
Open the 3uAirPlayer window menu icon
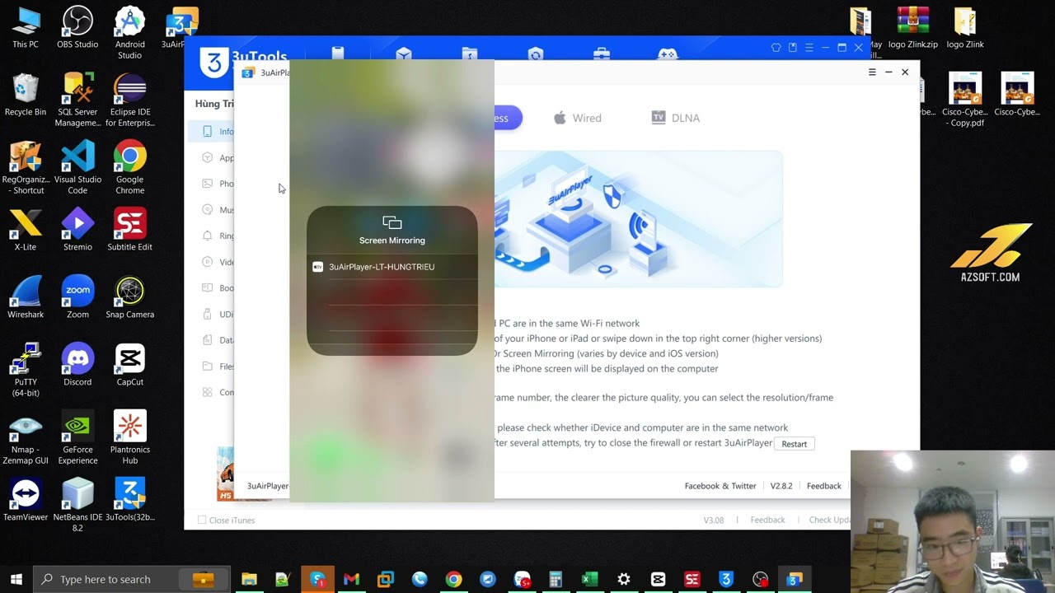tap(872, 72)
